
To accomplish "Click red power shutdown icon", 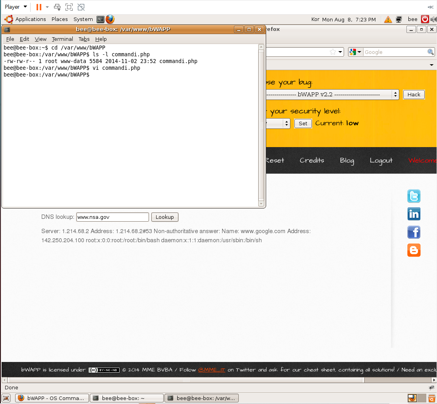I will pyautogui.click(x=425, y=19).
